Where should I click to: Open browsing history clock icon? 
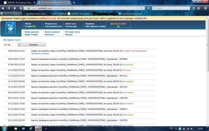pos(9,8)
